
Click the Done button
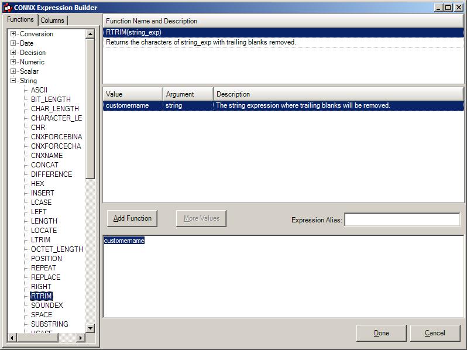pyautogui.click(x=381, y=333)
